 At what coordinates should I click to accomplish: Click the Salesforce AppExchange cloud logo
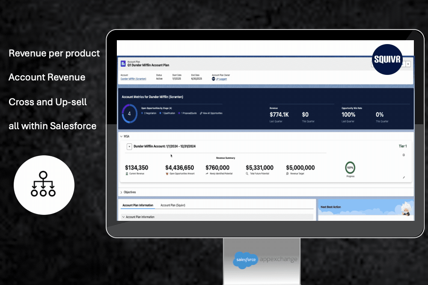click(246, 259)
